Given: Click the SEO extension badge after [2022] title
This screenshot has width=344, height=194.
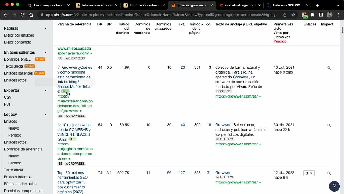Looking at the screenshot, I should coord(72,139).
